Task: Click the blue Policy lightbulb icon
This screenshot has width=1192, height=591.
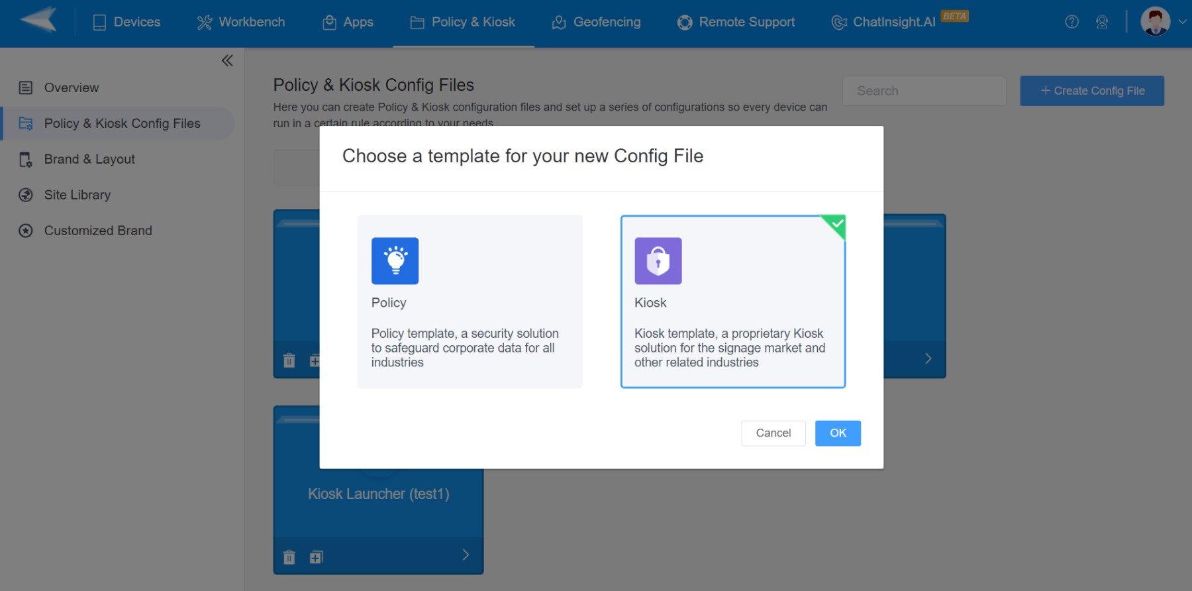Action: point(395,261)
